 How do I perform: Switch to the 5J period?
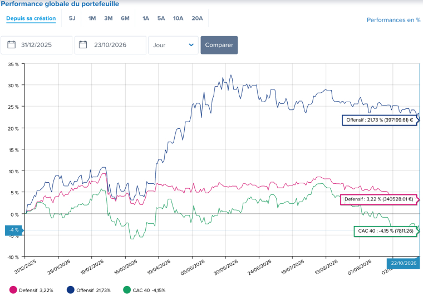tap(72, 18)
